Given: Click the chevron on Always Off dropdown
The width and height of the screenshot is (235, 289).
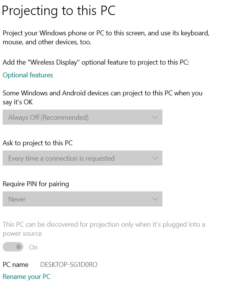Looking at the screenshot, I should coord(155,117).
